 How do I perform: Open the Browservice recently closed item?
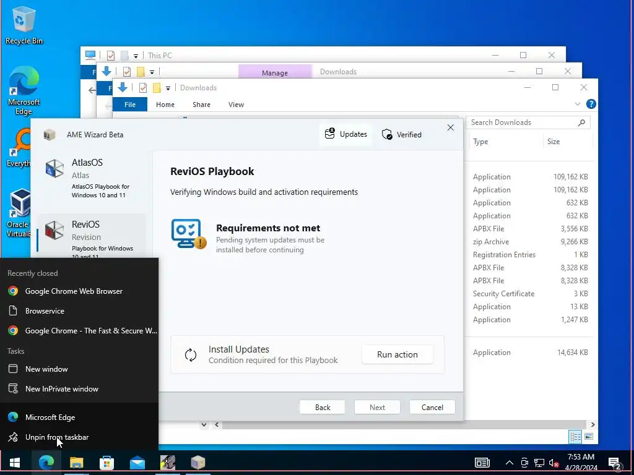point(79,310)
